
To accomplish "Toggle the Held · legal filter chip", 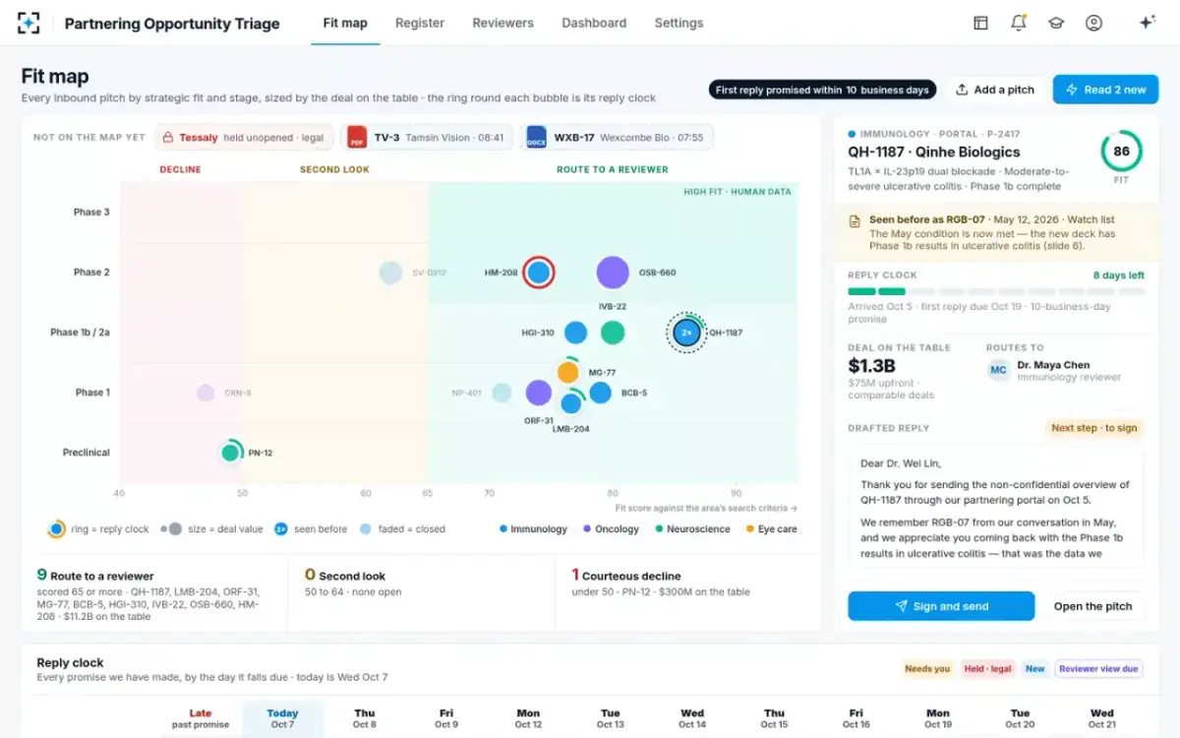I will pos(987,669).
